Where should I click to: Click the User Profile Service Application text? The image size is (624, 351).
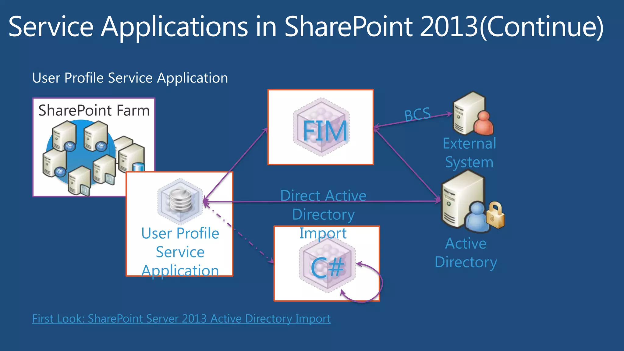[180, 252]
